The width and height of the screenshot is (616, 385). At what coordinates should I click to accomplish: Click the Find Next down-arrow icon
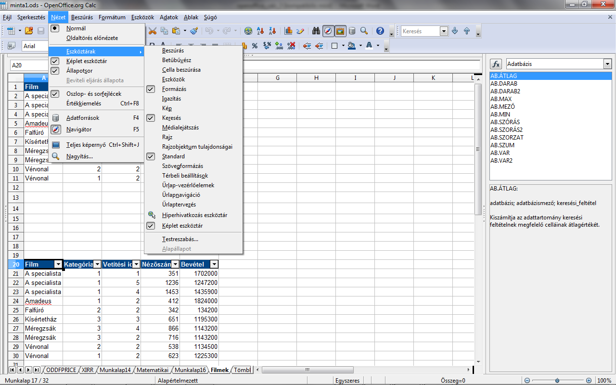point(455,31)
